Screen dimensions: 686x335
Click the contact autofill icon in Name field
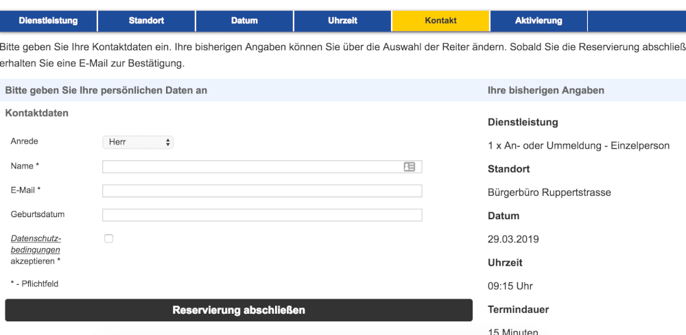click(x=410, y=166)
